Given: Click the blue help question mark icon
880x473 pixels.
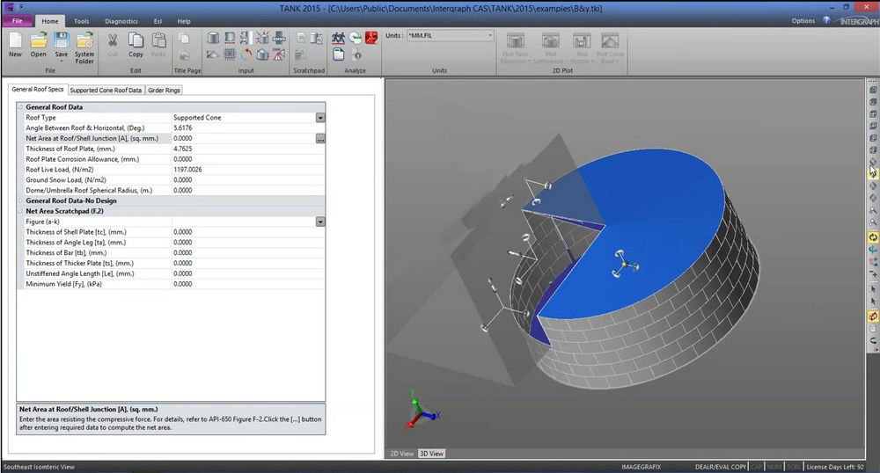Looking at the screenshot, I should (826, 20).
